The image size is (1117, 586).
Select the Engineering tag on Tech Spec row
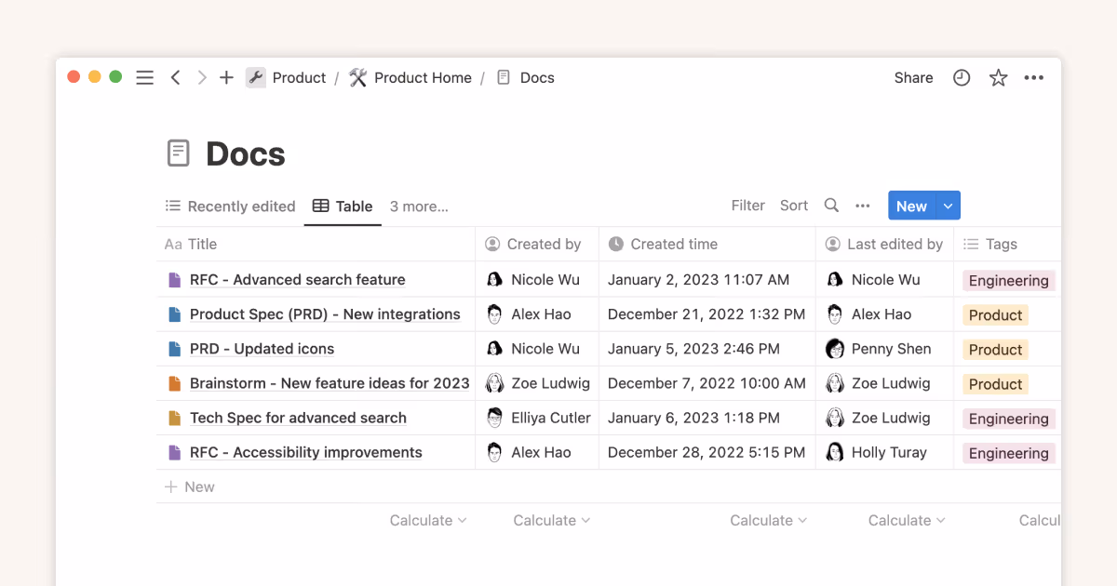tap(1008, 418)
